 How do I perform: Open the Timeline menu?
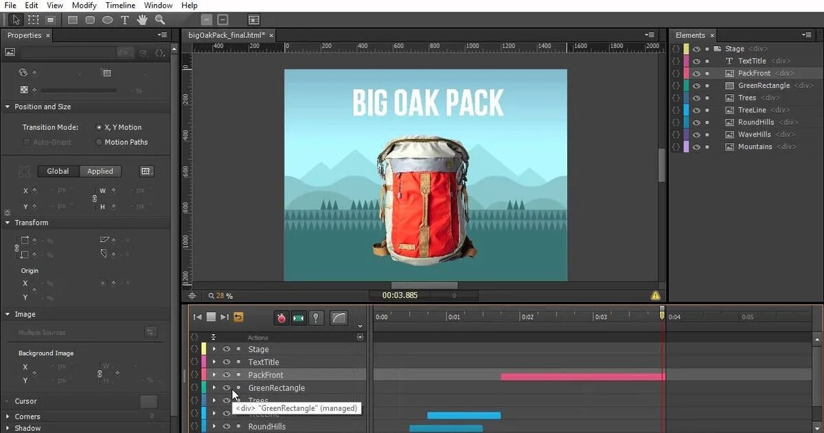pyautogui.click(x=120, y=5)
